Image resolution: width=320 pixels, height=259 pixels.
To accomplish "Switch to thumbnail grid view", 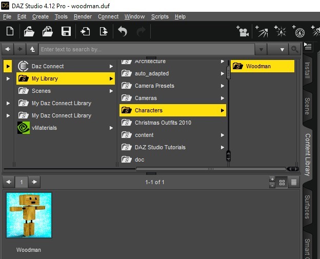I will tap(282, 182).
